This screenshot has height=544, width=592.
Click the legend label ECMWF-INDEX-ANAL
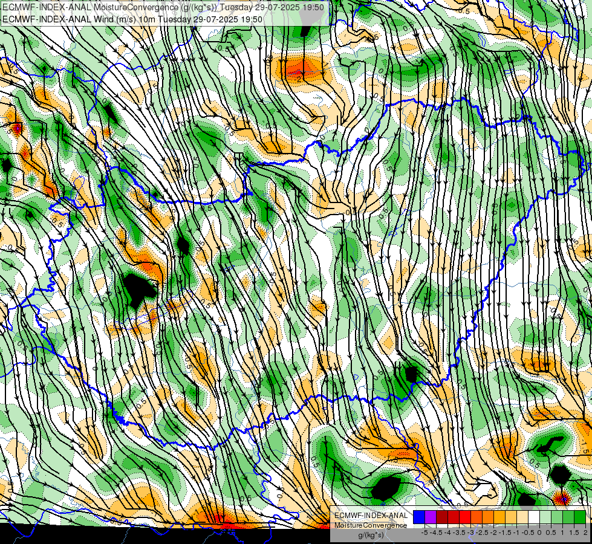(371, 516)
